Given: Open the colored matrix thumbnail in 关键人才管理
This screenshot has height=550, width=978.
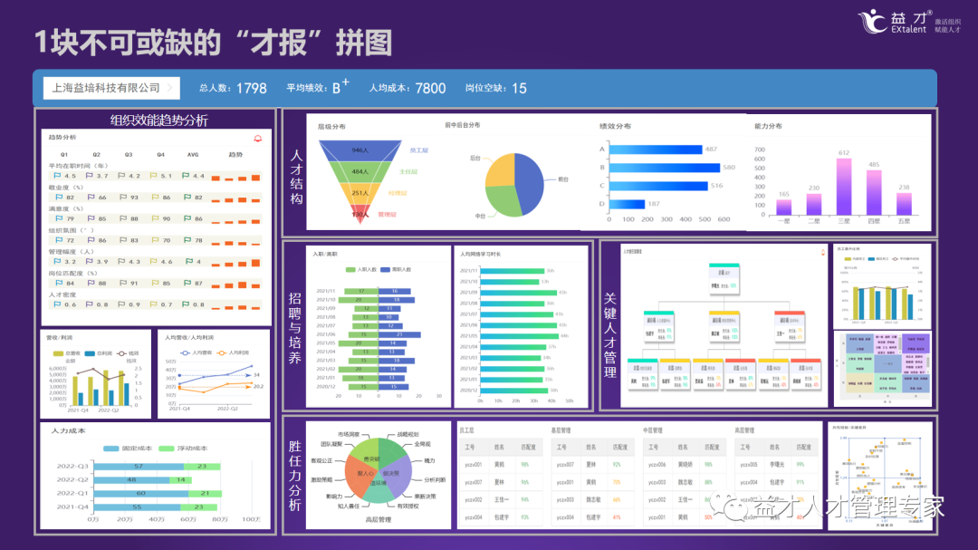Looking at the screenshot, I should (883, 369).
